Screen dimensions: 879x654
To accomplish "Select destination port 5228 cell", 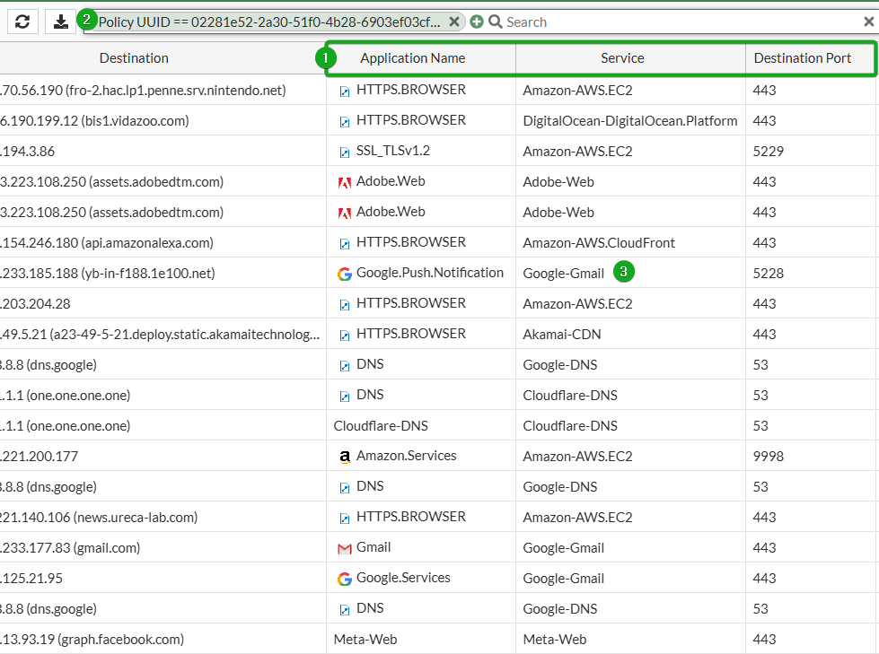I will point(768,274).
